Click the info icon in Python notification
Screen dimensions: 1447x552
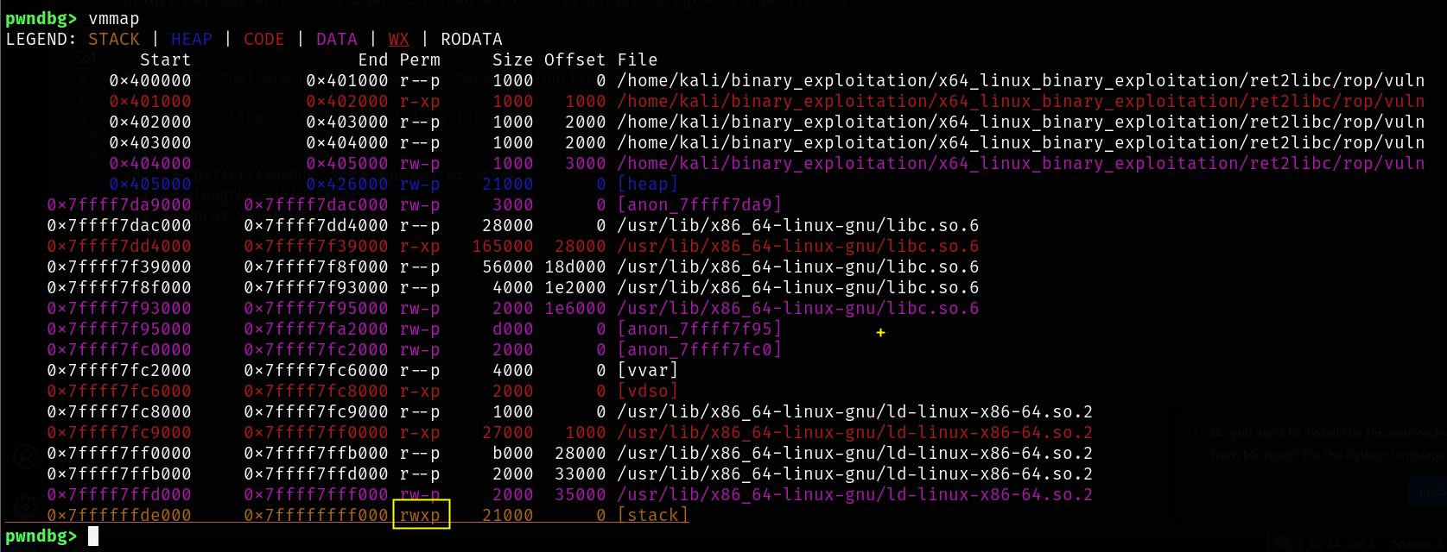click(x=1196, y=433)
